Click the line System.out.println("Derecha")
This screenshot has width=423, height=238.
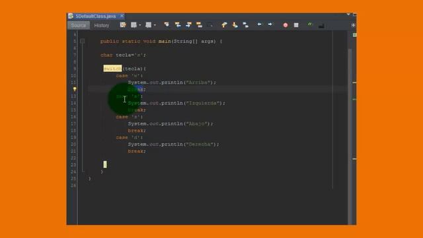coord(173,144)
